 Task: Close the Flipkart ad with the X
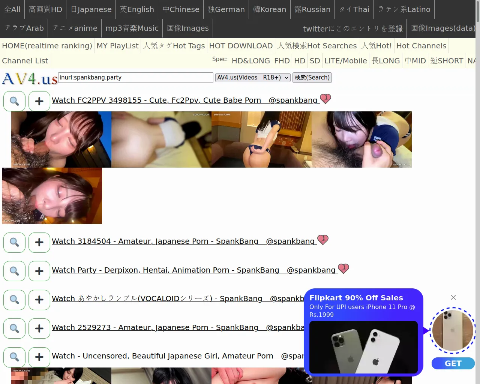[453, 297]
